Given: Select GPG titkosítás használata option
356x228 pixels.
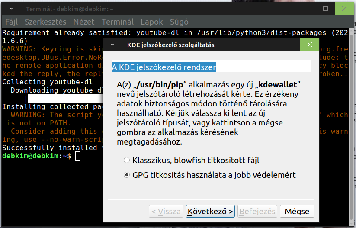Looking at the screenshot, I should (x=210, y=175).
